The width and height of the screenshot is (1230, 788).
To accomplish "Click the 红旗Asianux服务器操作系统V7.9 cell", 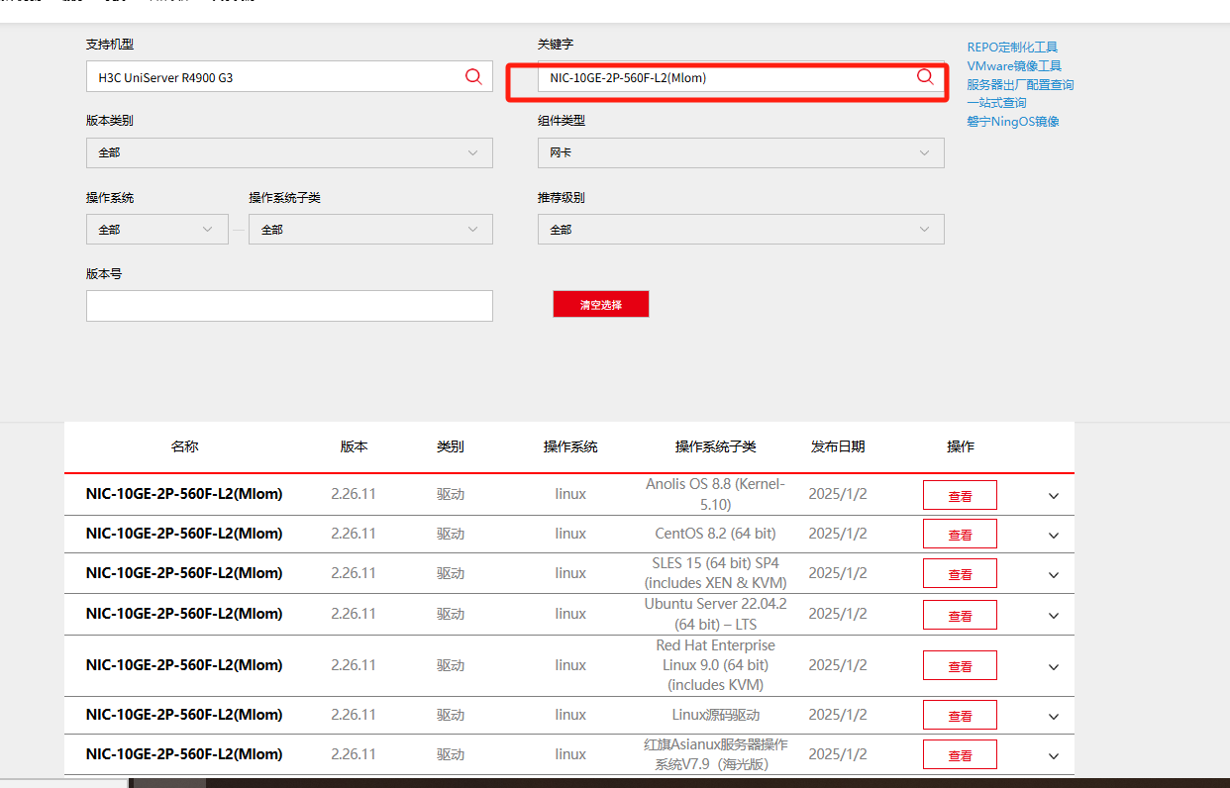I will tap(716, 754).
